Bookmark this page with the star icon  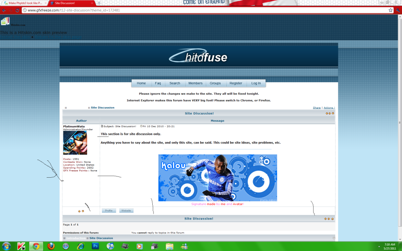(391, 10)
